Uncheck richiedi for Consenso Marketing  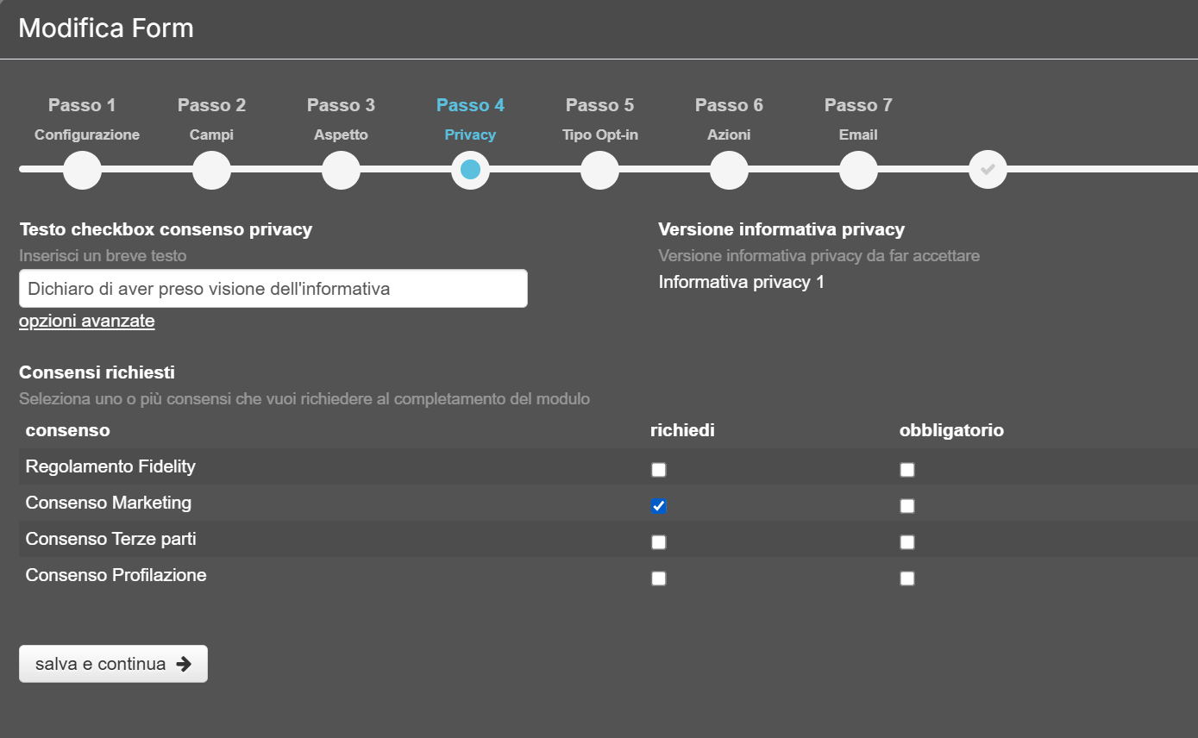point(659,506)
